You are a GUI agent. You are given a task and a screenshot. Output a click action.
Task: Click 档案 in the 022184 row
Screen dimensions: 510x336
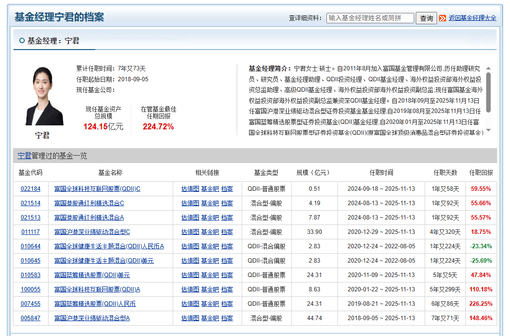pyautogui.click(x=227, y=189)
